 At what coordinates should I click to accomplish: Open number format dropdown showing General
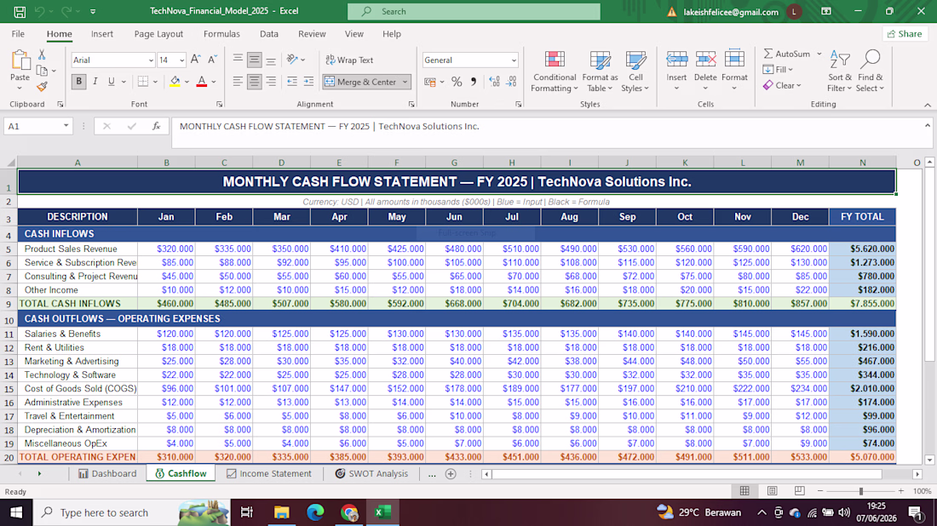click(514, 60)
